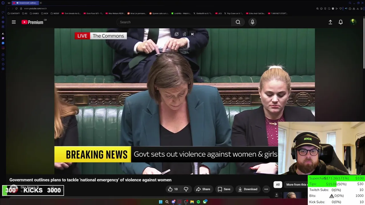Viewport: 365px width, 205px height.
Task: Open Shelbo99 on X bookmark
Action: (203, 13)
